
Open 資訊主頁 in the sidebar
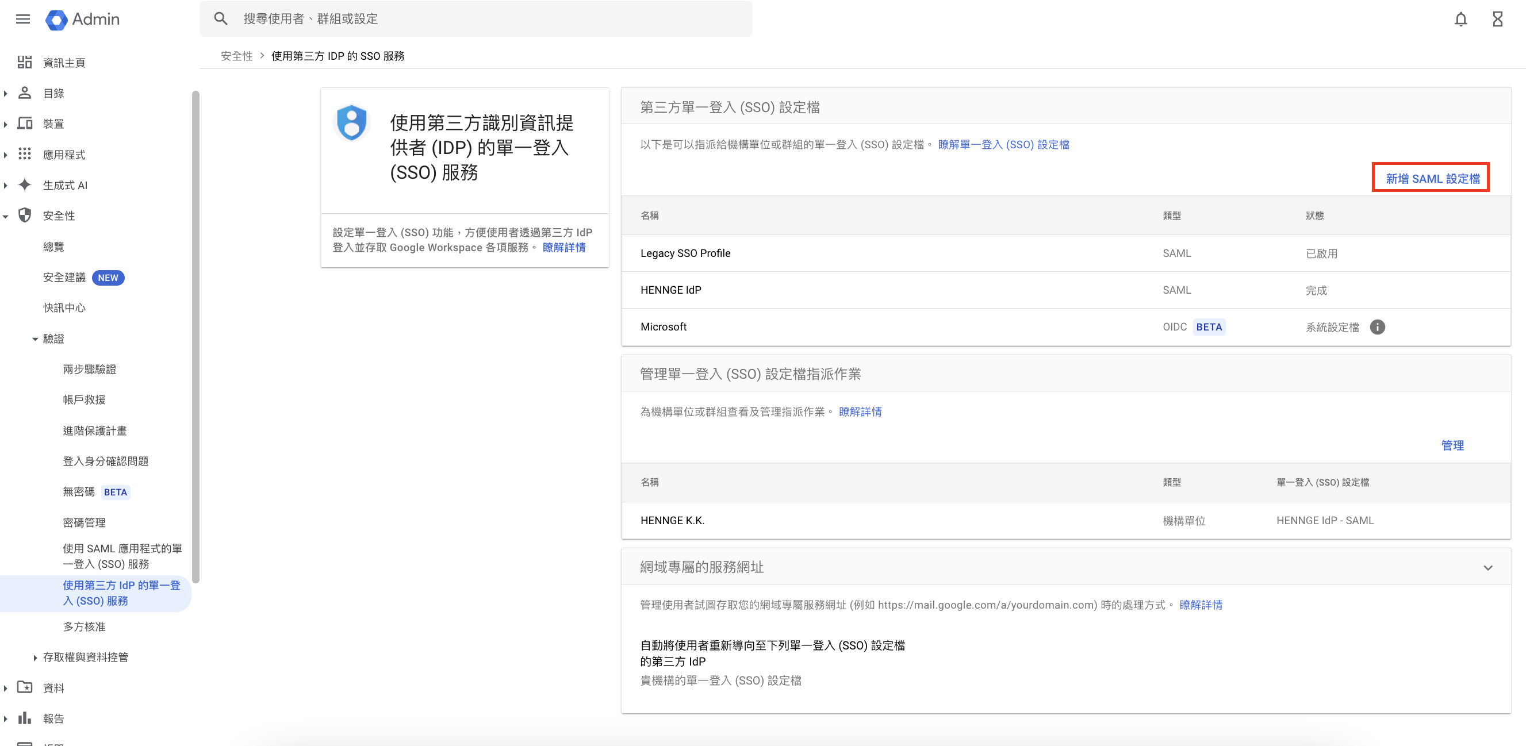click(64, 62)
